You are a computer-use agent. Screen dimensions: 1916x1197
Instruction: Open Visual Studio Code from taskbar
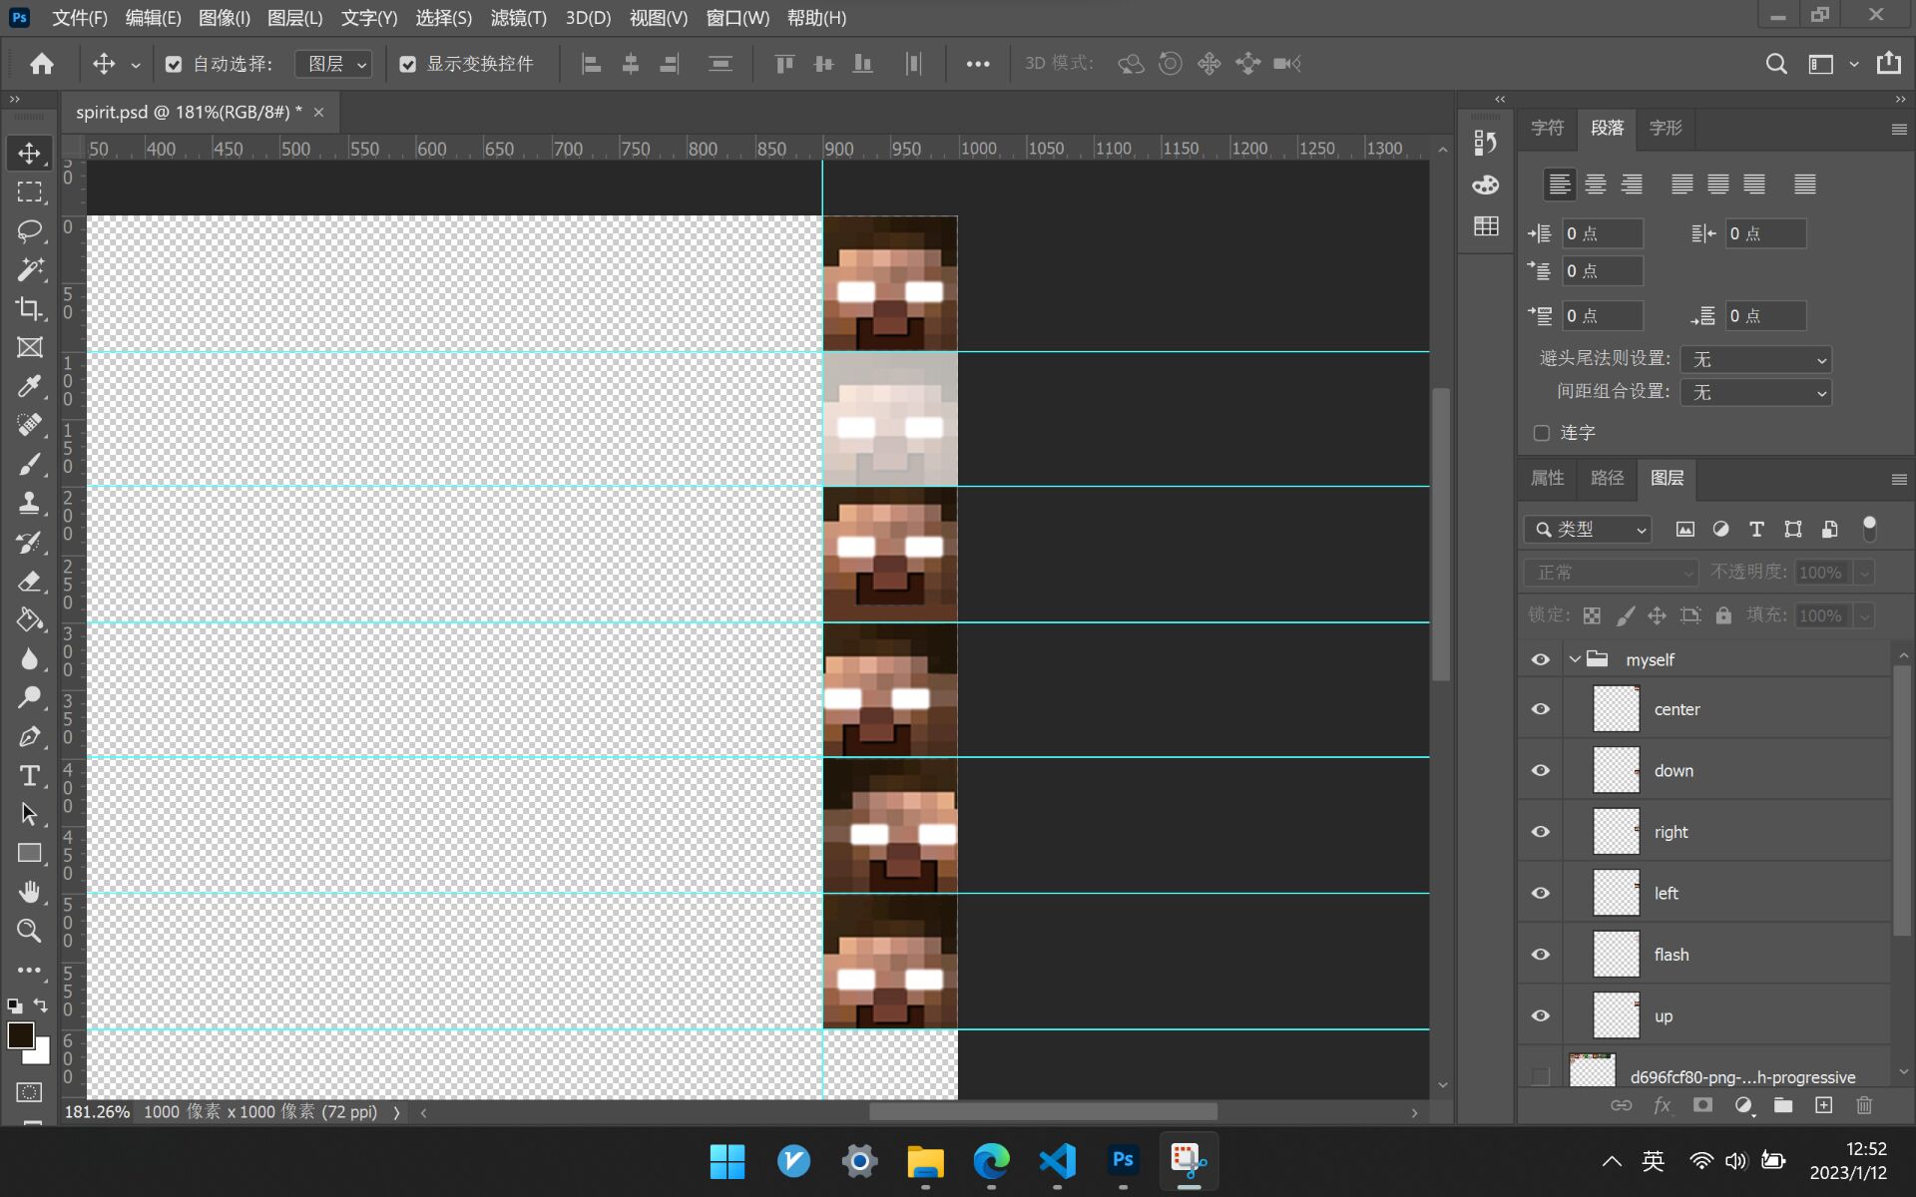[x=1057, y=1161]
